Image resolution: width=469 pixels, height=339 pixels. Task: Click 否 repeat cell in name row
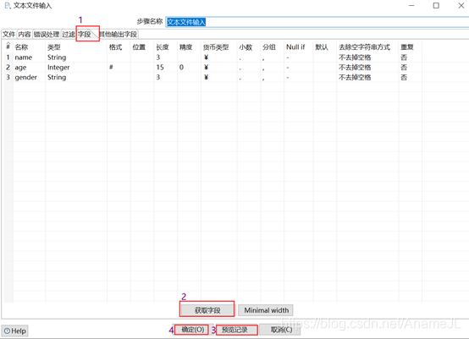404,57
